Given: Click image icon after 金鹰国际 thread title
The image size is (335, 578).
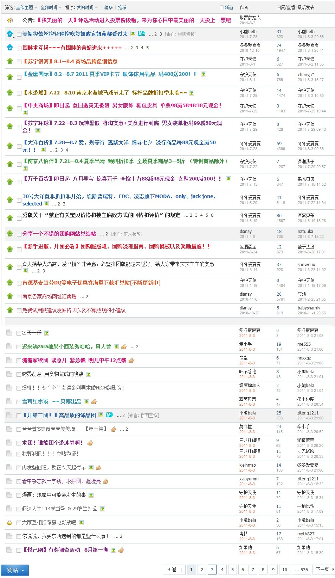Looking at the screenshot, I should 203,74.
